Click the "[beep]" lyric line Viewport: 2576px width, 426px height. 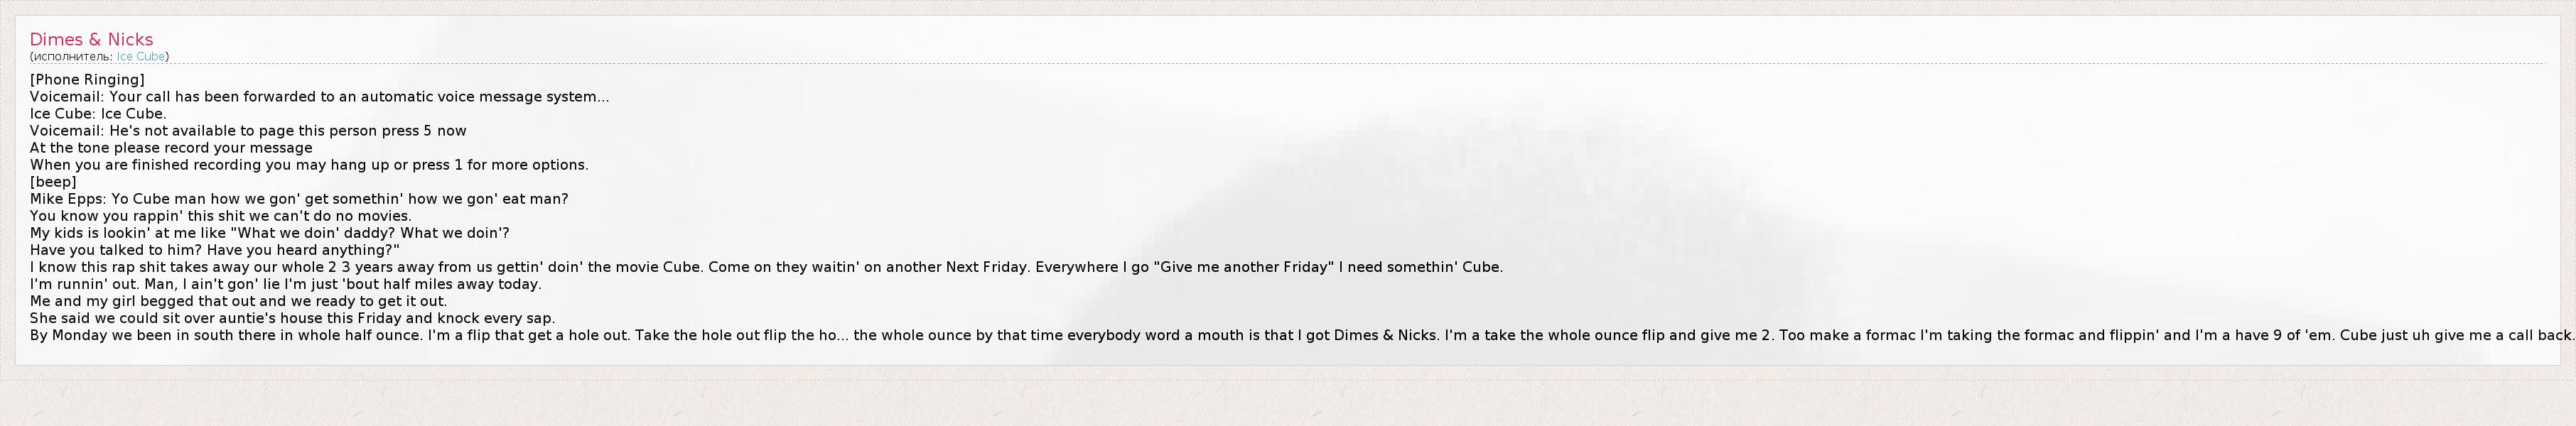[x=53, y=182]
